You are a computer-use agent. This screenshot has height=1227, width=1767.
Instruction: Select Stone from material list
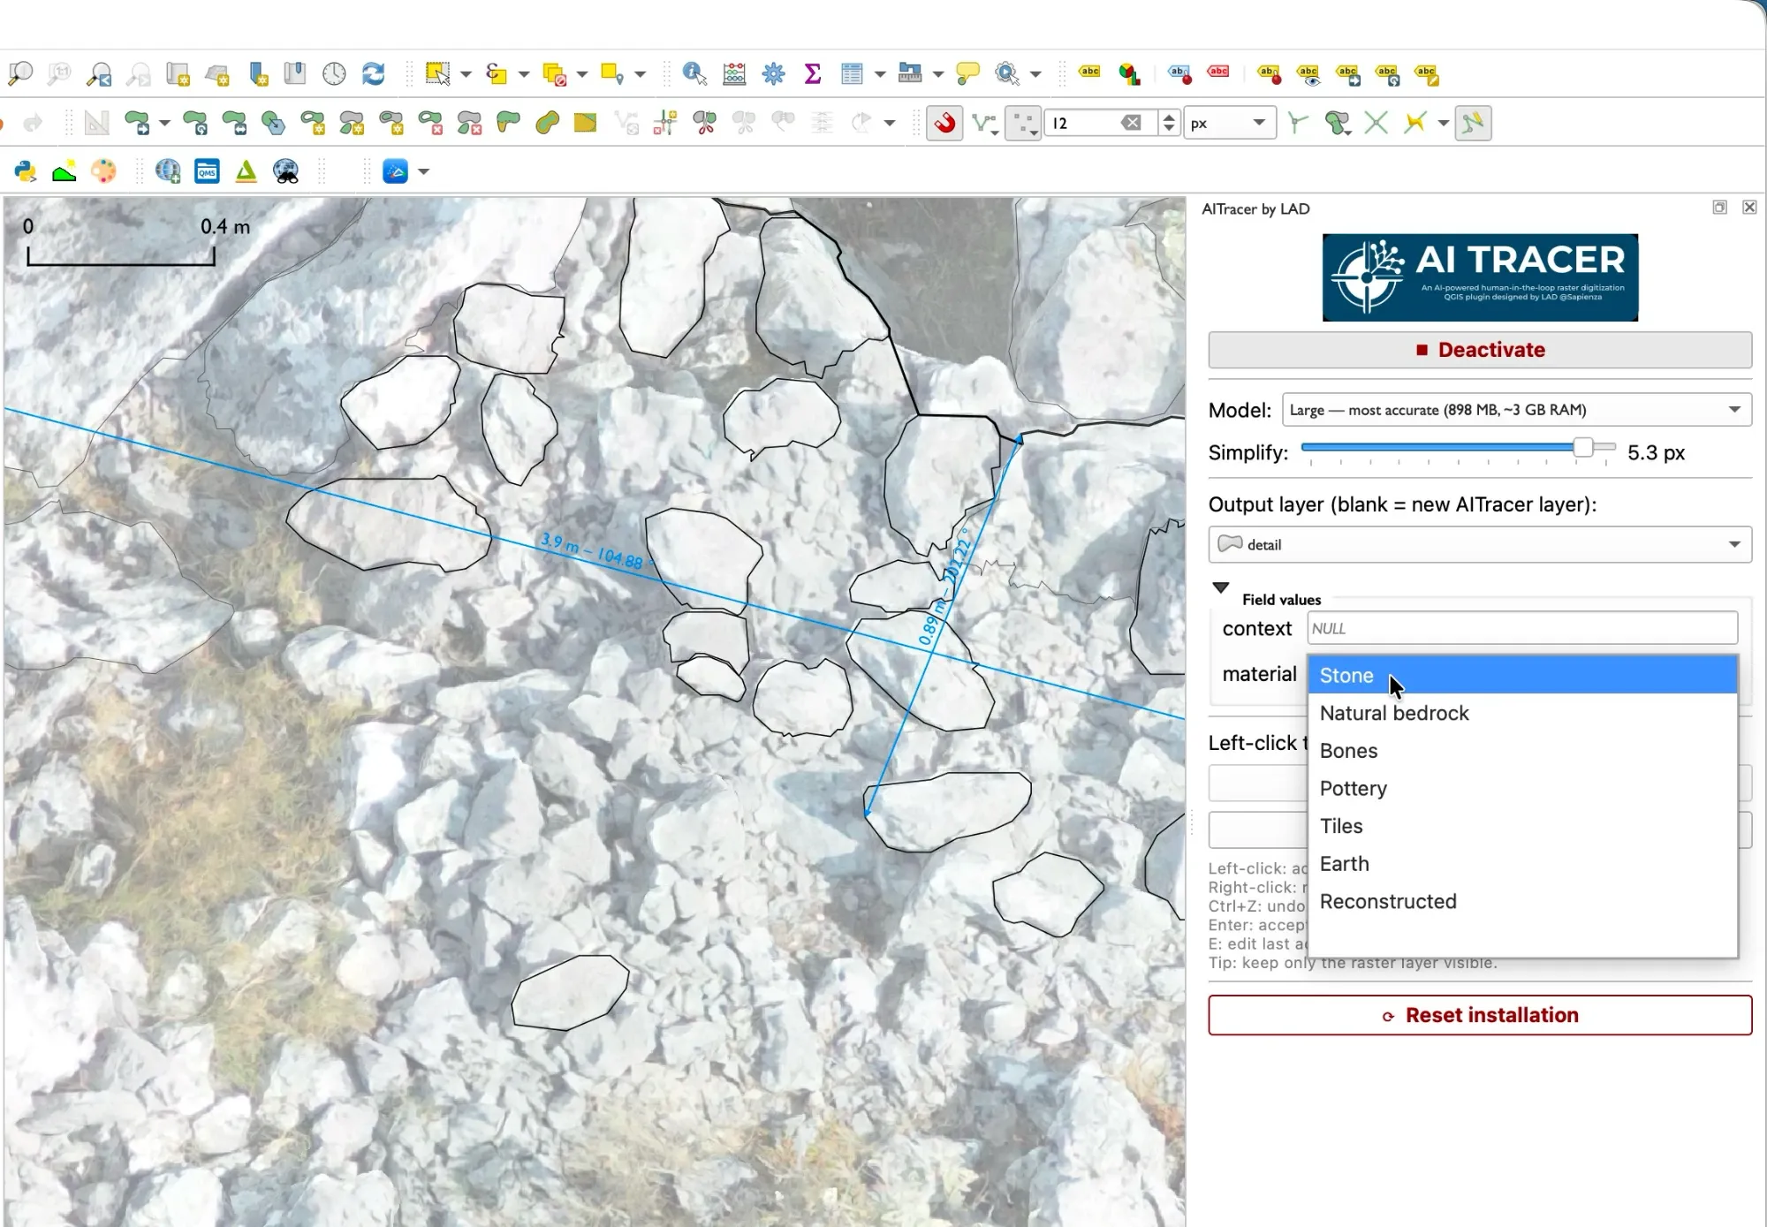(1522, 675)
